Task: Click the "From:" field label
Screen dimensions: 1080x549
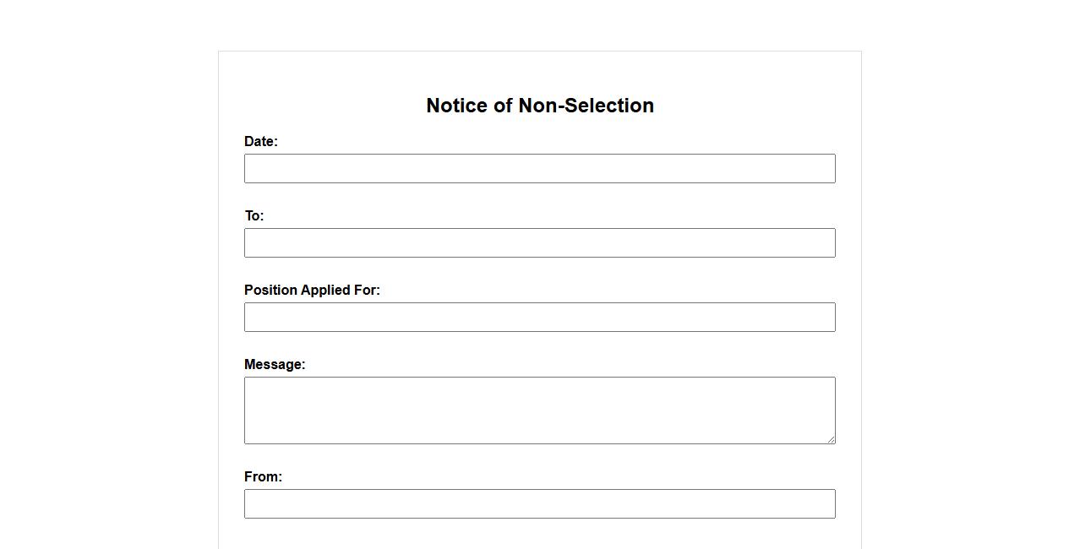Action: click(x=263, y=476)
